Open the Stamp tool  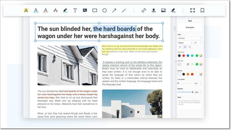(154, 10)
